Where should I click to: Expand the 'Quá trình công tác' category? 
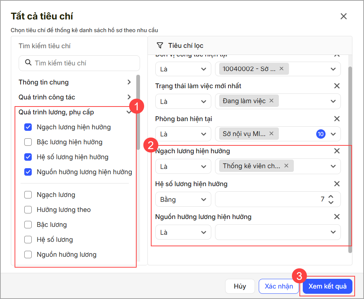pyautogui.click(x=129, y=97)
